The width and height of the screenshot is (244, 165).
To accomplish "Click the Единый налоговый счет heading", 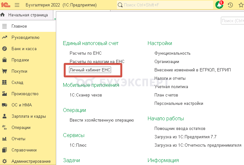I will [91, 43].
